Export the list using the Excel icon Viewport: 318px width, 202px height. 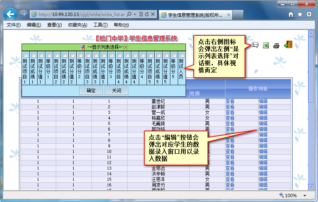click(x=266, y=45)
